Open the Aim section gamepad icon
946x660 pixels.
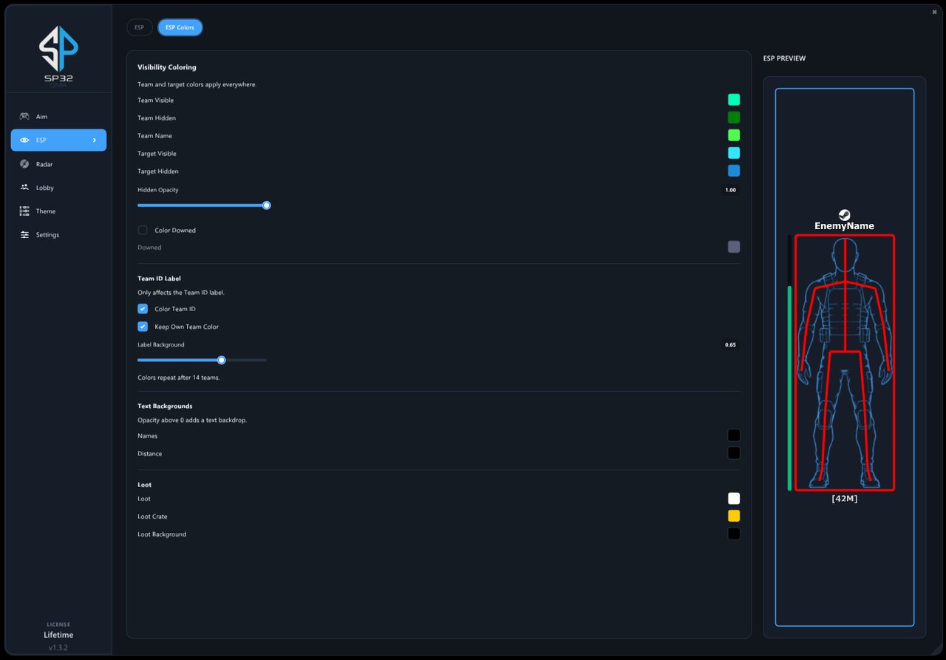pyautogui.click(x=24, y=117)
